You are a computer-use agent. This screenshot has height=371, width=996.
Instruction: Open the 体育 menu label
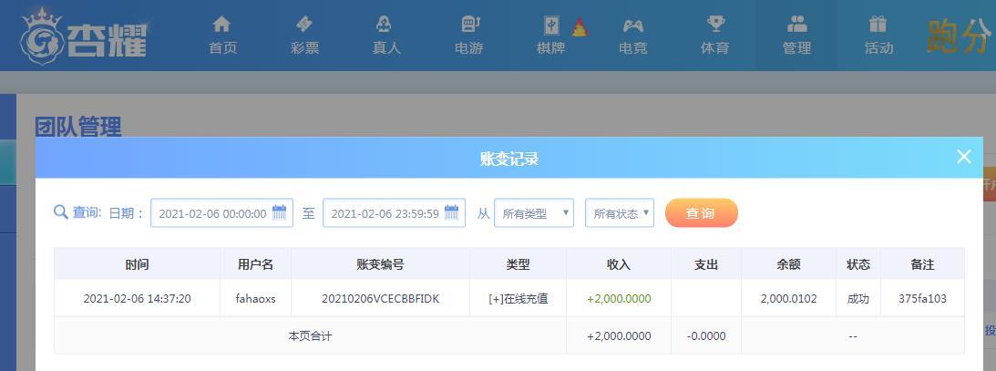(x=714, y=48)
